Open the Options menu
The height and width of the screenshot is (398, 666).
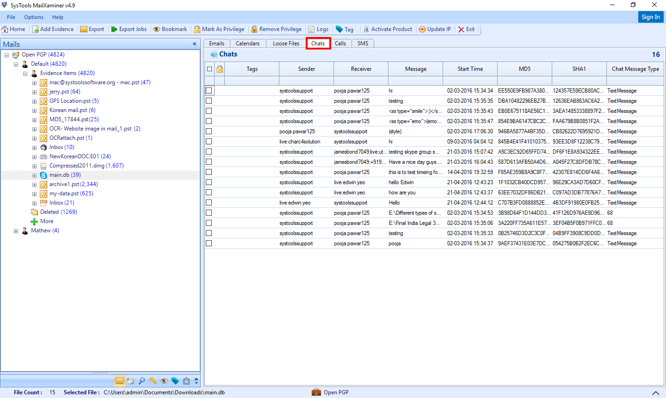(x=33, y=17)
